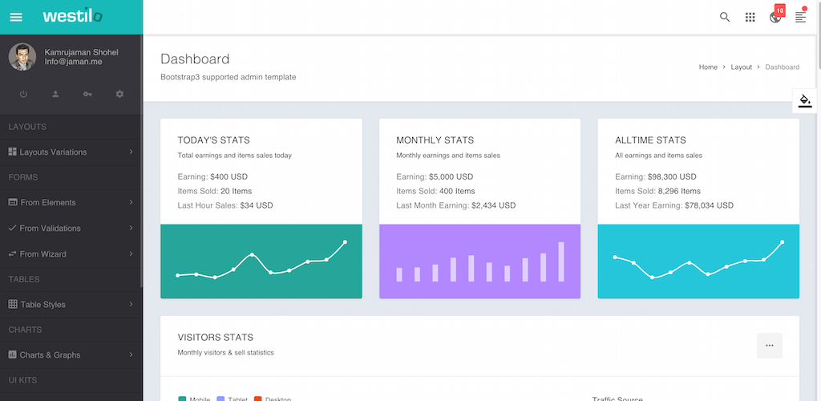Click the user profile avatar
821x401 pixels.
[22, 57]
